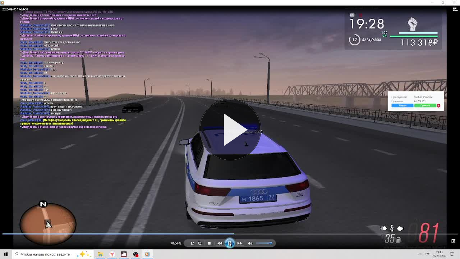Open the recording app icon on the taskbar
This screenshot has height=259, width=460.
coord(135,254)
